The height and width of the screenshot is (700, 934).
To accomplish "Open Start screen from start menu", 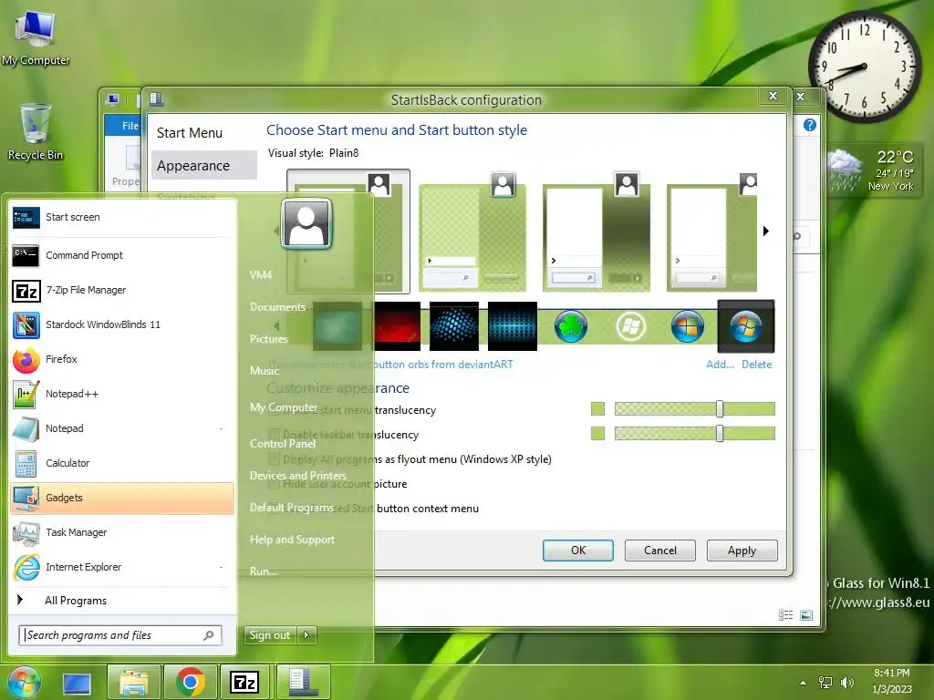I will [x=122, y=217].
